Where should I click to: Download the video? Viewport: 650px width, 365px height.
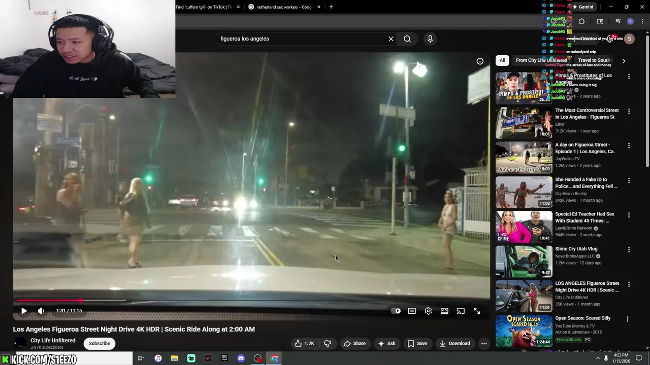tap(455, 343)
